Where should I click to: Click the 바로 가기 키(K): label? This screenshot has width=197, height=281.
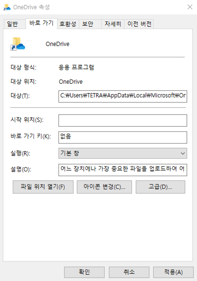31,136
